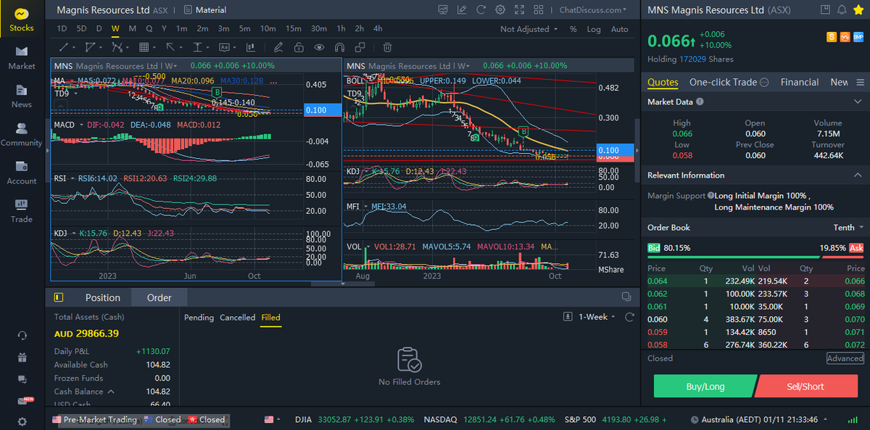870x430 pixels.
Task: Toggle the magnet snap mode
Action: tap(339, 47)
